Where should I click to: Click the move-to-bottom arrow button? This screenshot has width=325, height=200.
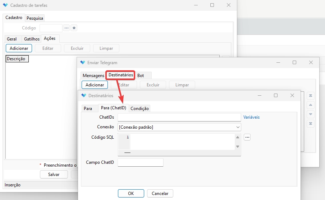(311, 124)
